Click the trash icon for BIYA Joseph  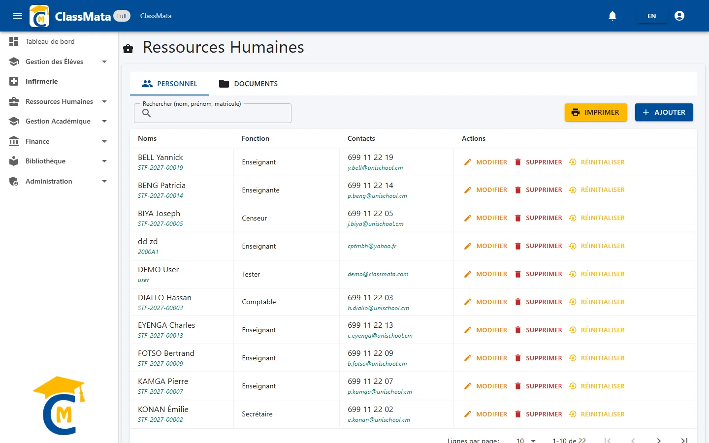518,218
